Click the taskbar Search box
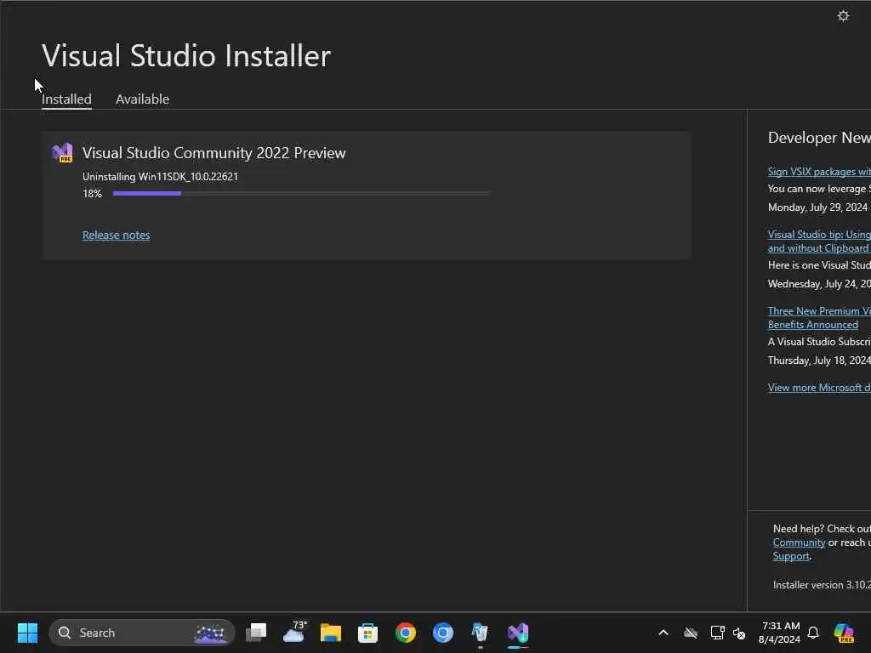871x653 pixels. (142, 633)
